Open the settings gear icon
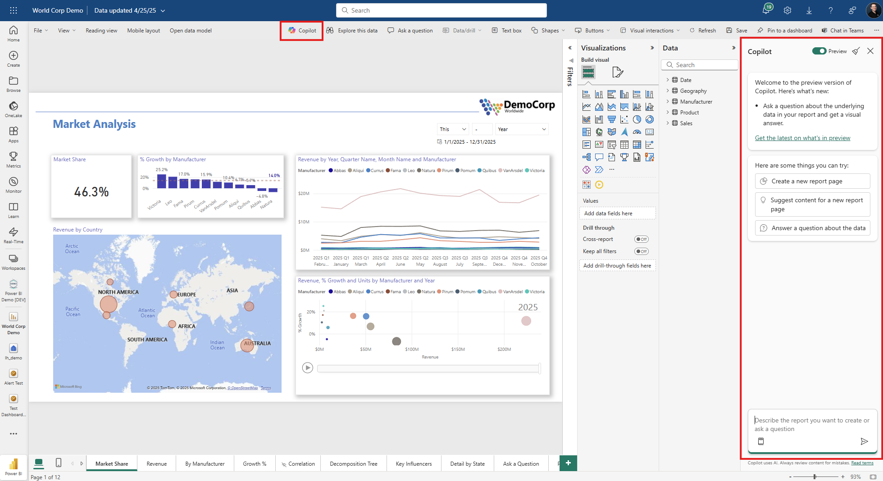The image size is (883, 481). point(787,10)
